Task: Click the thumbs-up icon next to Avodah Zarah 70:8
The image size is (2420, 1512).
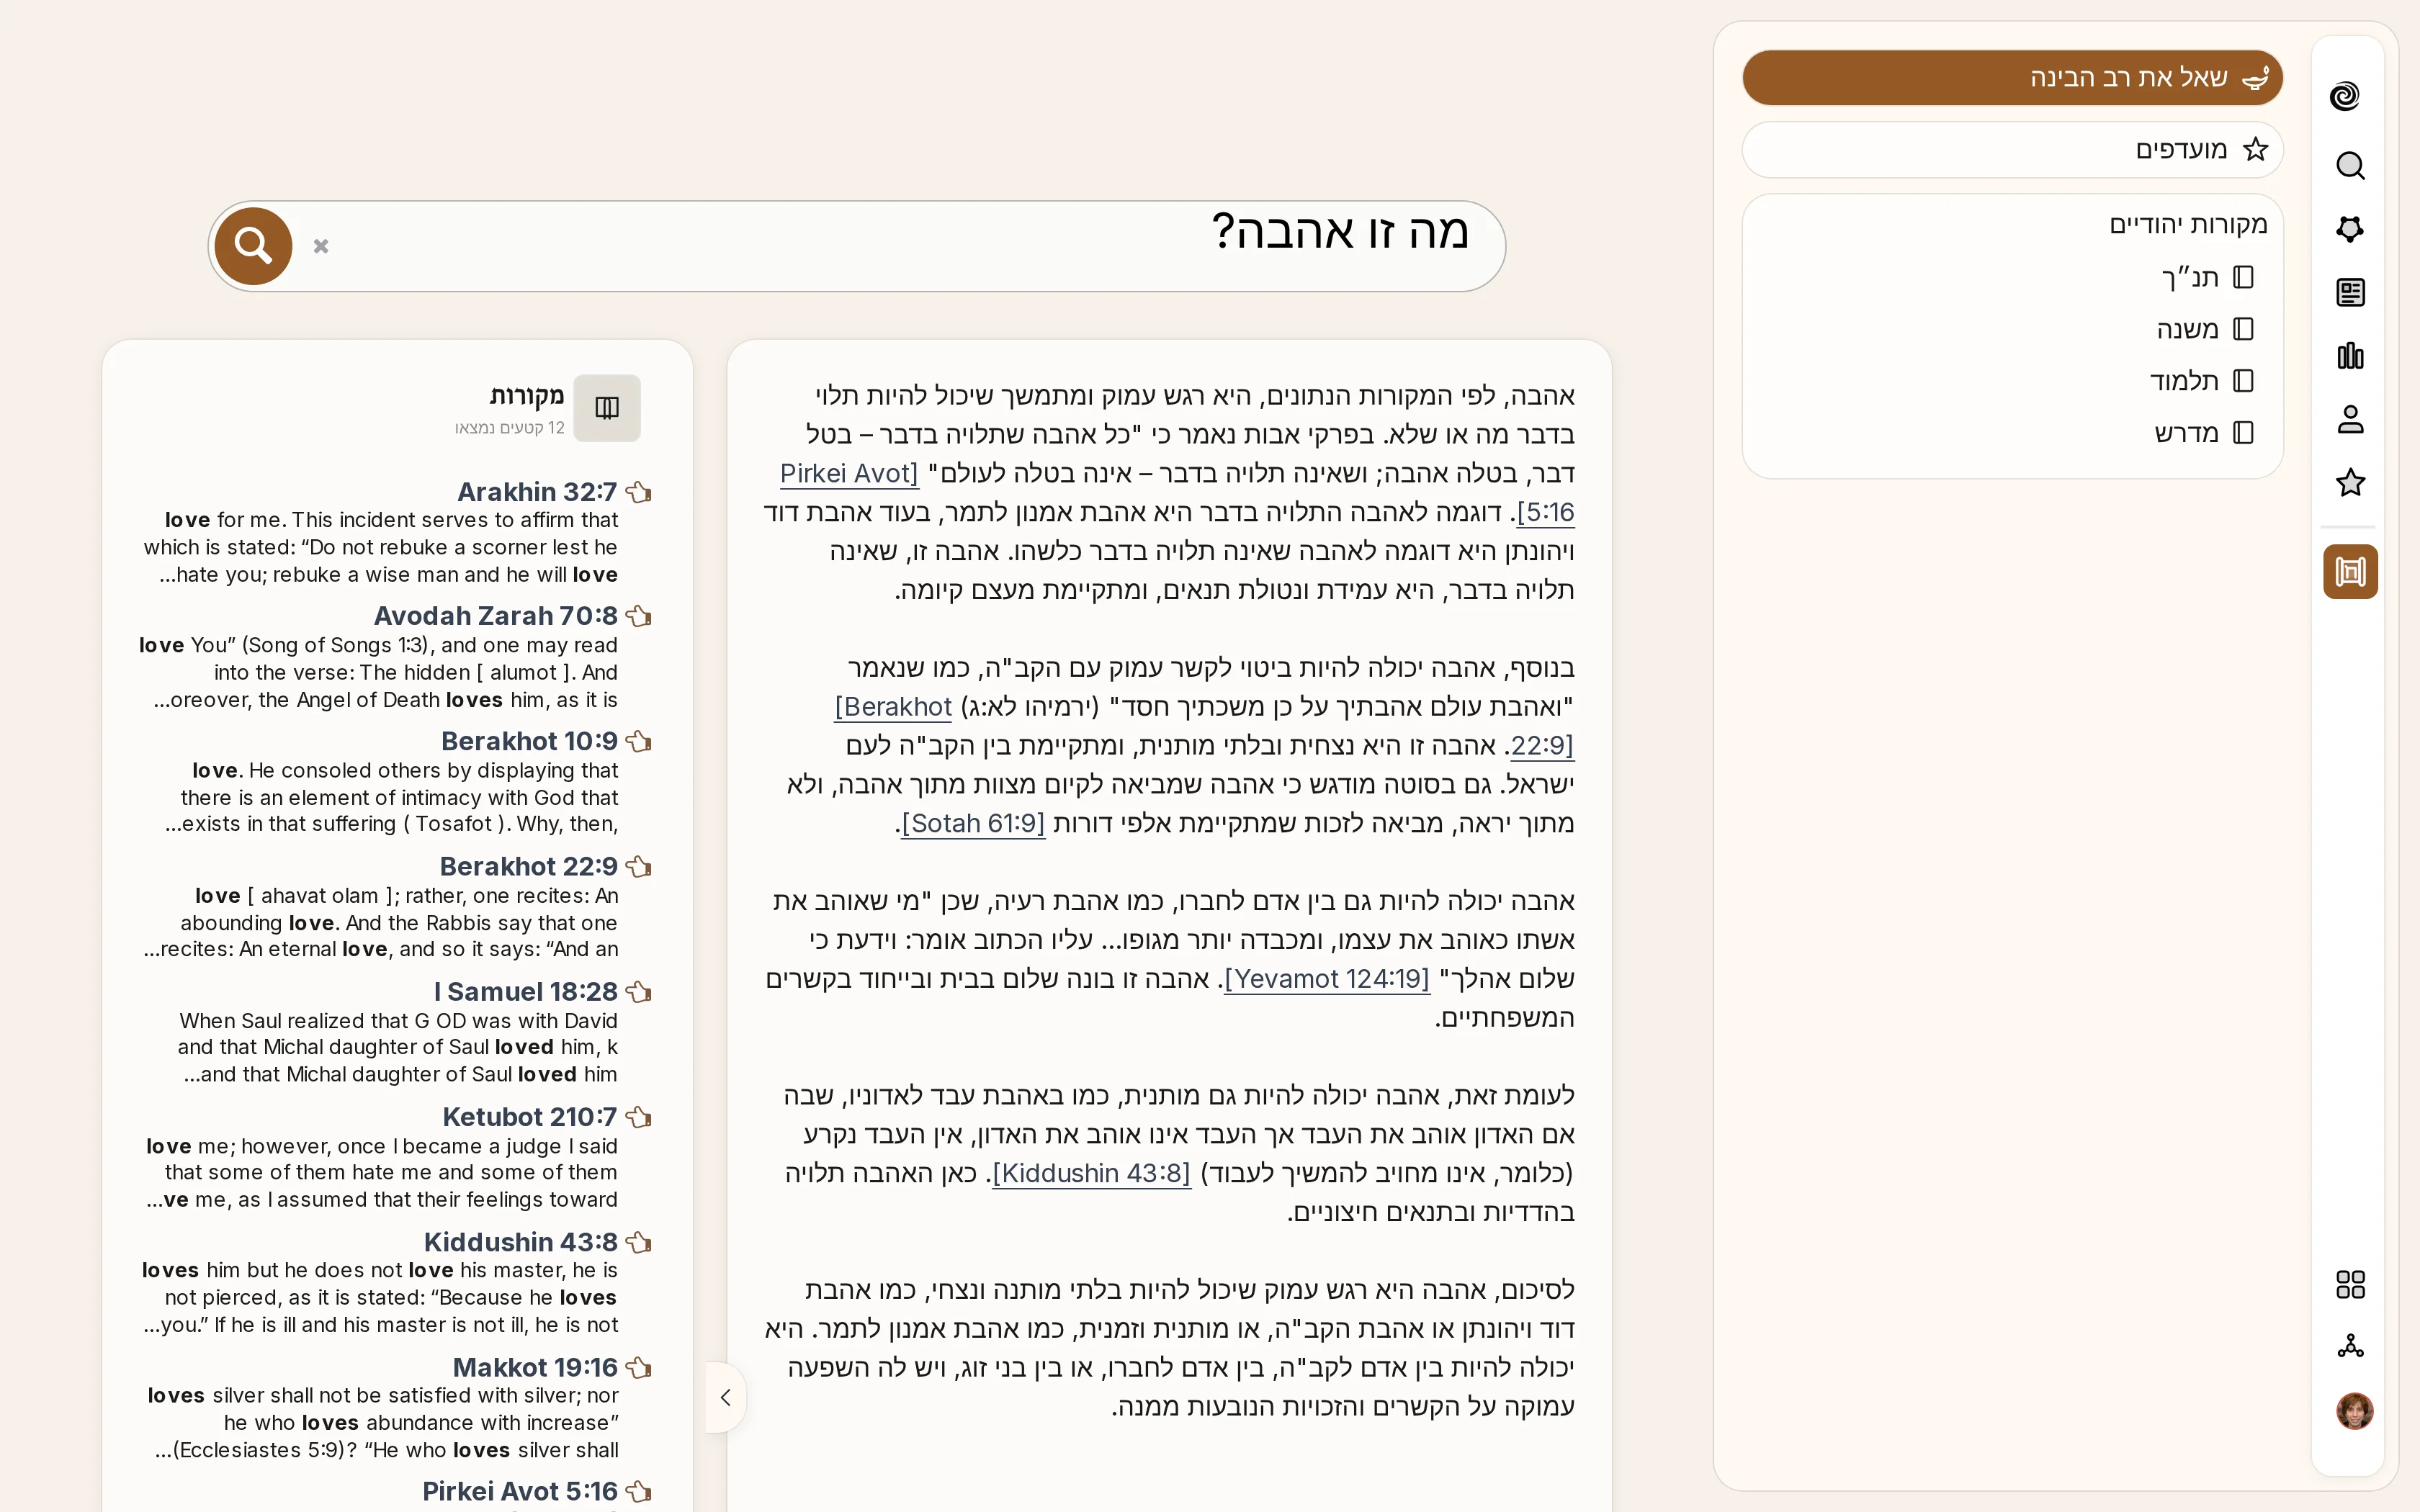Action: tap(639, 616)
